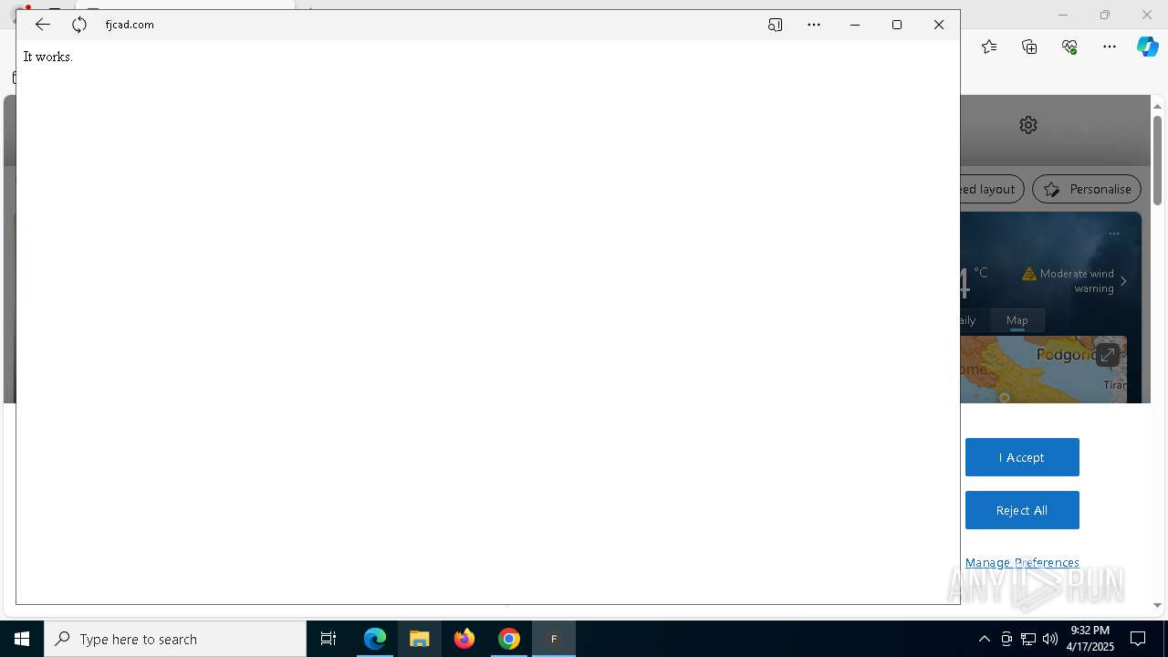This screenshot has width=1168, height=657.
Task: Minimize the fjcad.com window
Action: tap(855, 25)
